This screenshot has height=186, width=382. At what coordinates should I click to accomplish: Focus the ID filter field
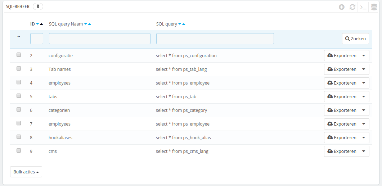[x=36, y=38]
